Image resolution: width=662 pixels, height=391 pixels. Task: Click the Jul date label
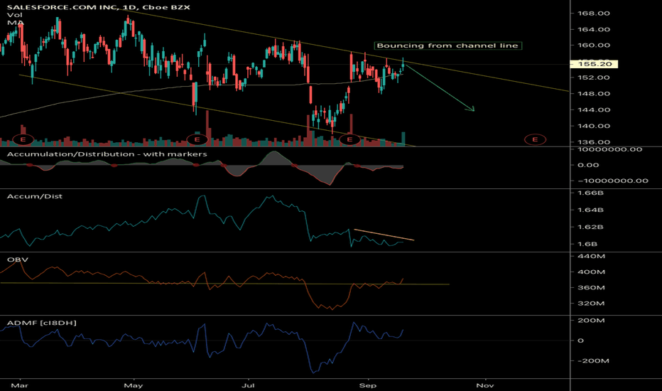249,385
